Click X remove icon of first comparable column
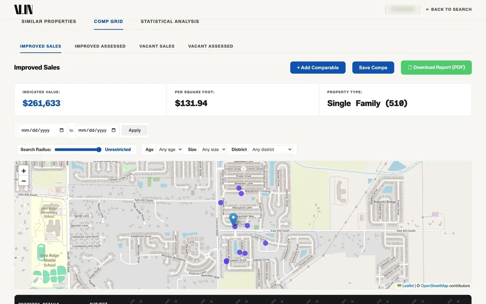The width and height of the screenshot is (486, 304). coord(141,301)
